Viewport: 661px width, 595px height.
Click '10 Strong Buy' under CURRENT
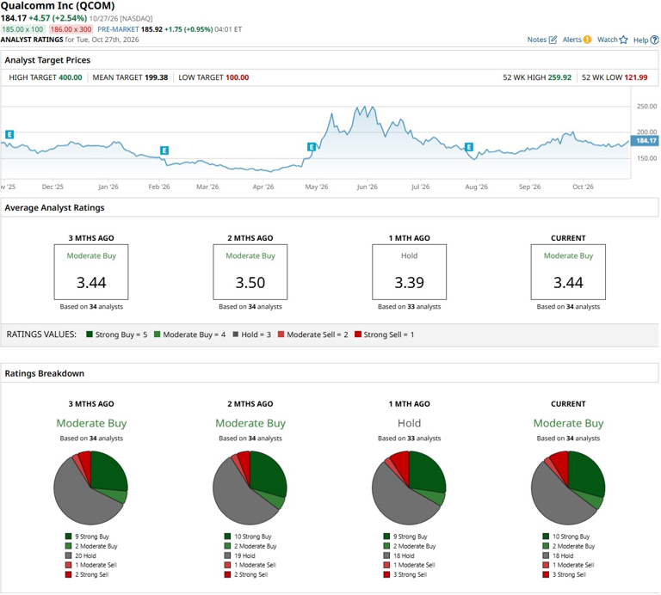[571, 537]
